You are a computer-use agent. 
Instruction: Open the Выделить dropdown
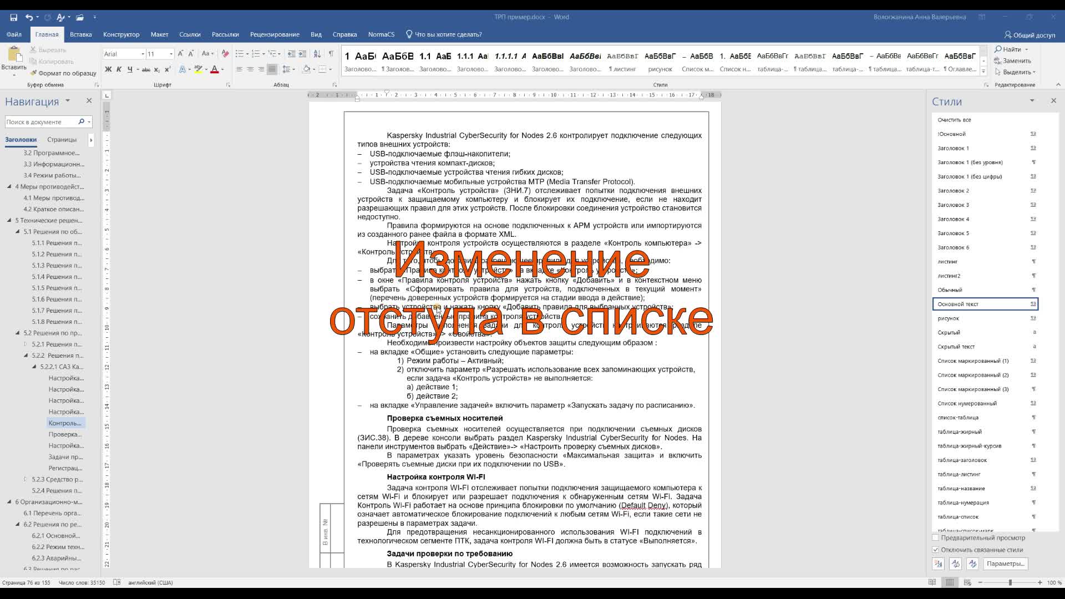click(x=1016, y=72)
